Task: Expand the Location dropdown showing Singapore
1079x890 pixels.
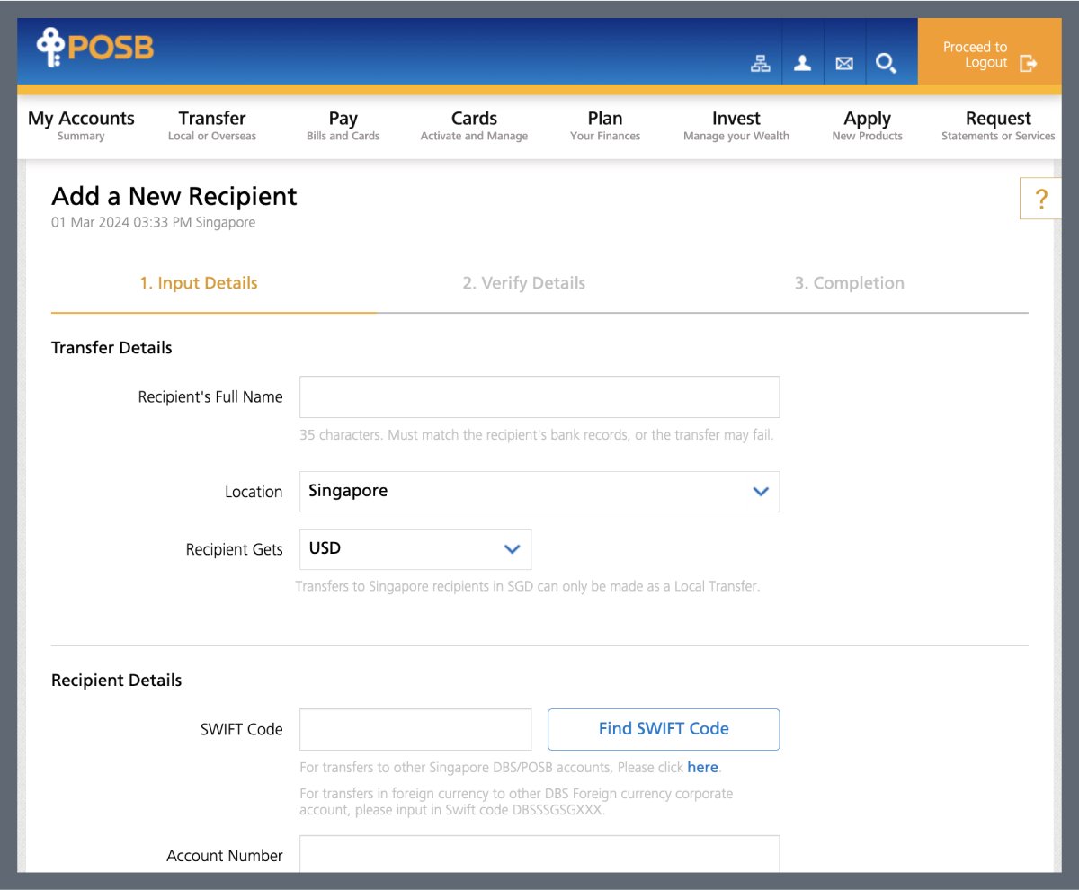Action: pyautogui.click(x=539, y=492)
